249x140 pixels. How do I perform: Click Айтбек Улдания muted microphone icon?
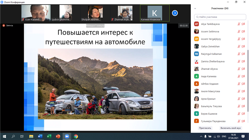click(x=239, y=84)
